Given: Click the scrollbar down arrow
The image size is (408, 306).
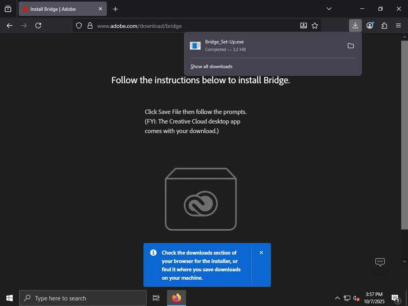Looking at the screenshot, I should [x=404, y=261].
